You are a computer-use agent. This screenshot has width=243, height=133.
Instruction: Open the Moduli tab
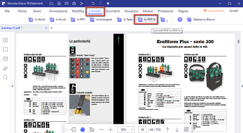pyautogui.click(x=148, y=11)
